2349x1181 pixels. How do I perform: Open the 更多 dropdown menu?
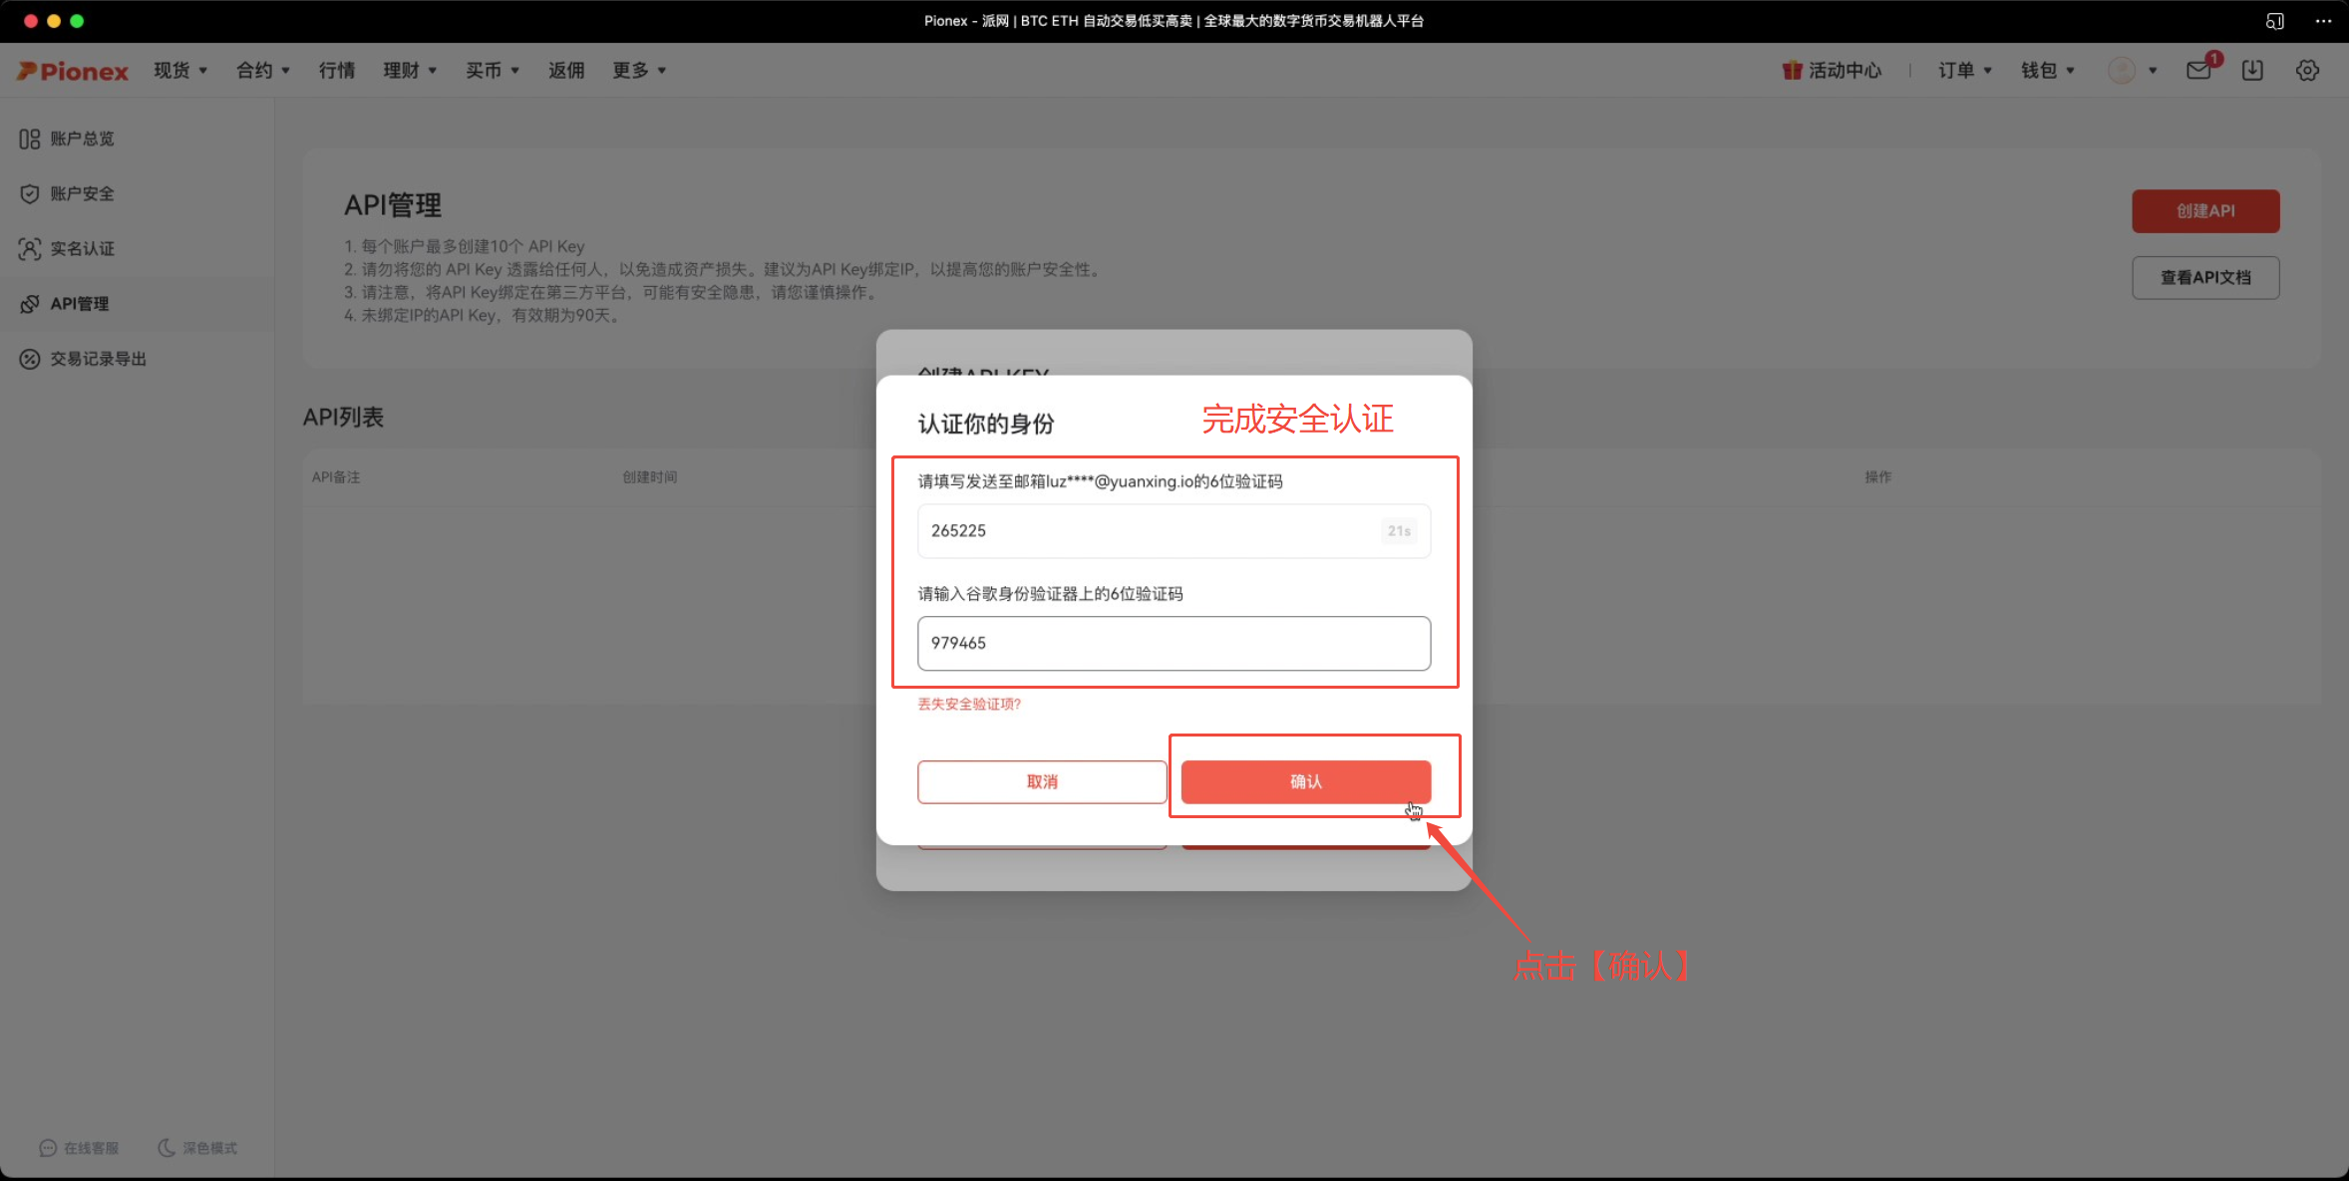tap(638, 70)
